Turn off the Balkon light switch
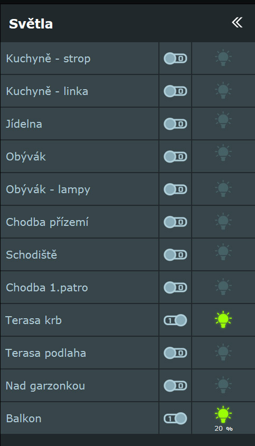Screen dimensions: 255x446 [175, 419]
